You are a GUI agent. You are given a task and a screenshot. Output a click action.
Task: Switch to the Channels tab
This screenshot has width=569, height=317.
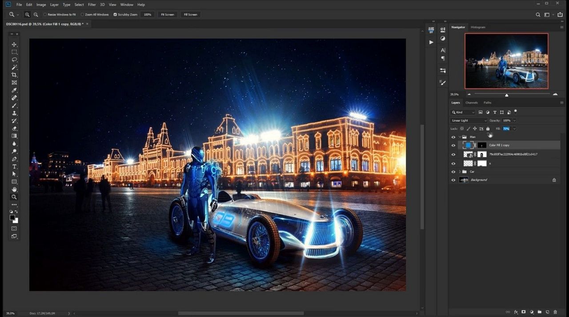[x=471, y=102]
